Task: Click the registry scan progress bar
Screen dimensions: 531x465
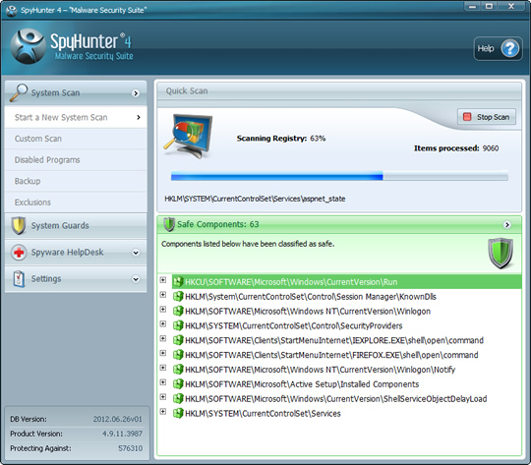Action: click(339, 176)
